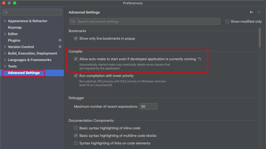Click the Maximum number of recent expressions field
The height and width of the screenshot is (149, 266).
pyautogui.click(x=148, y=106)
